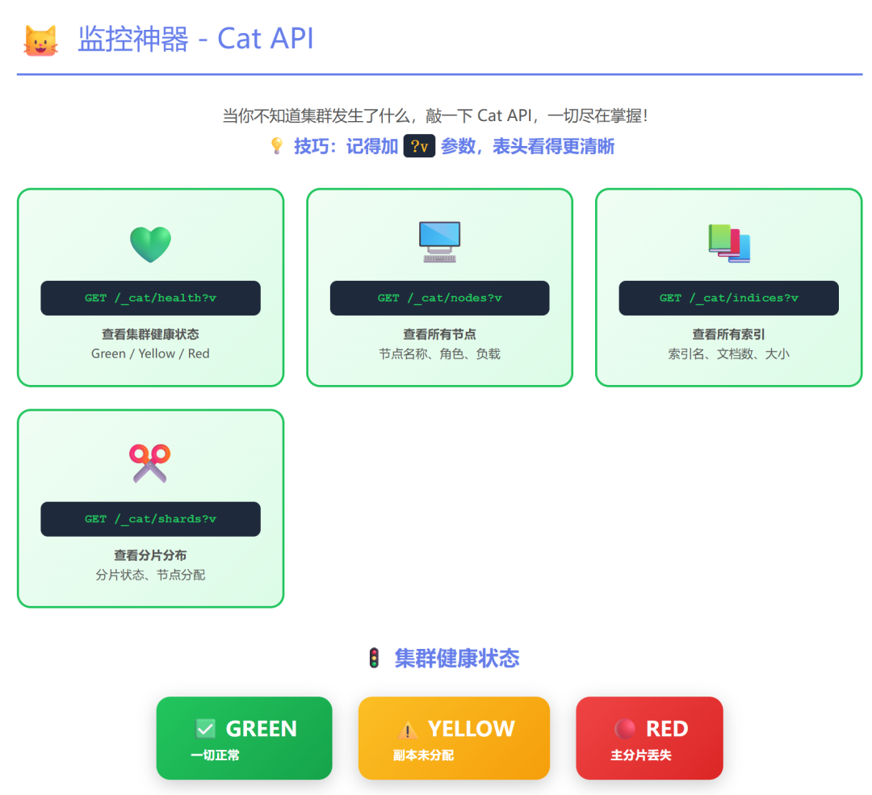Click the traffic light status icon
The width and height of the screenshot is (872, 795).
pos(375,659)
